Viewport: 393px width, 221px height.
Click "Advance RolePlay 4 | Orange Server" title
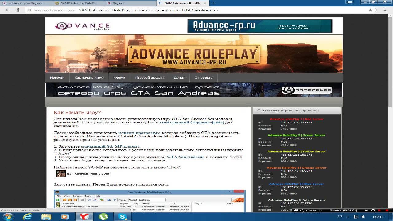coord(297,168)
